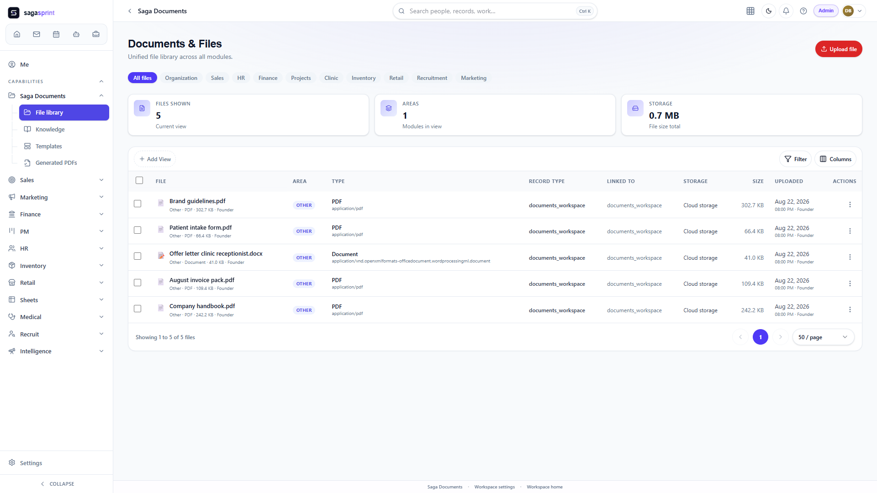This screenshot has height=493, width=877.
Task: Open the apps grid icon in the top bar
Action: tap(750, 11)
